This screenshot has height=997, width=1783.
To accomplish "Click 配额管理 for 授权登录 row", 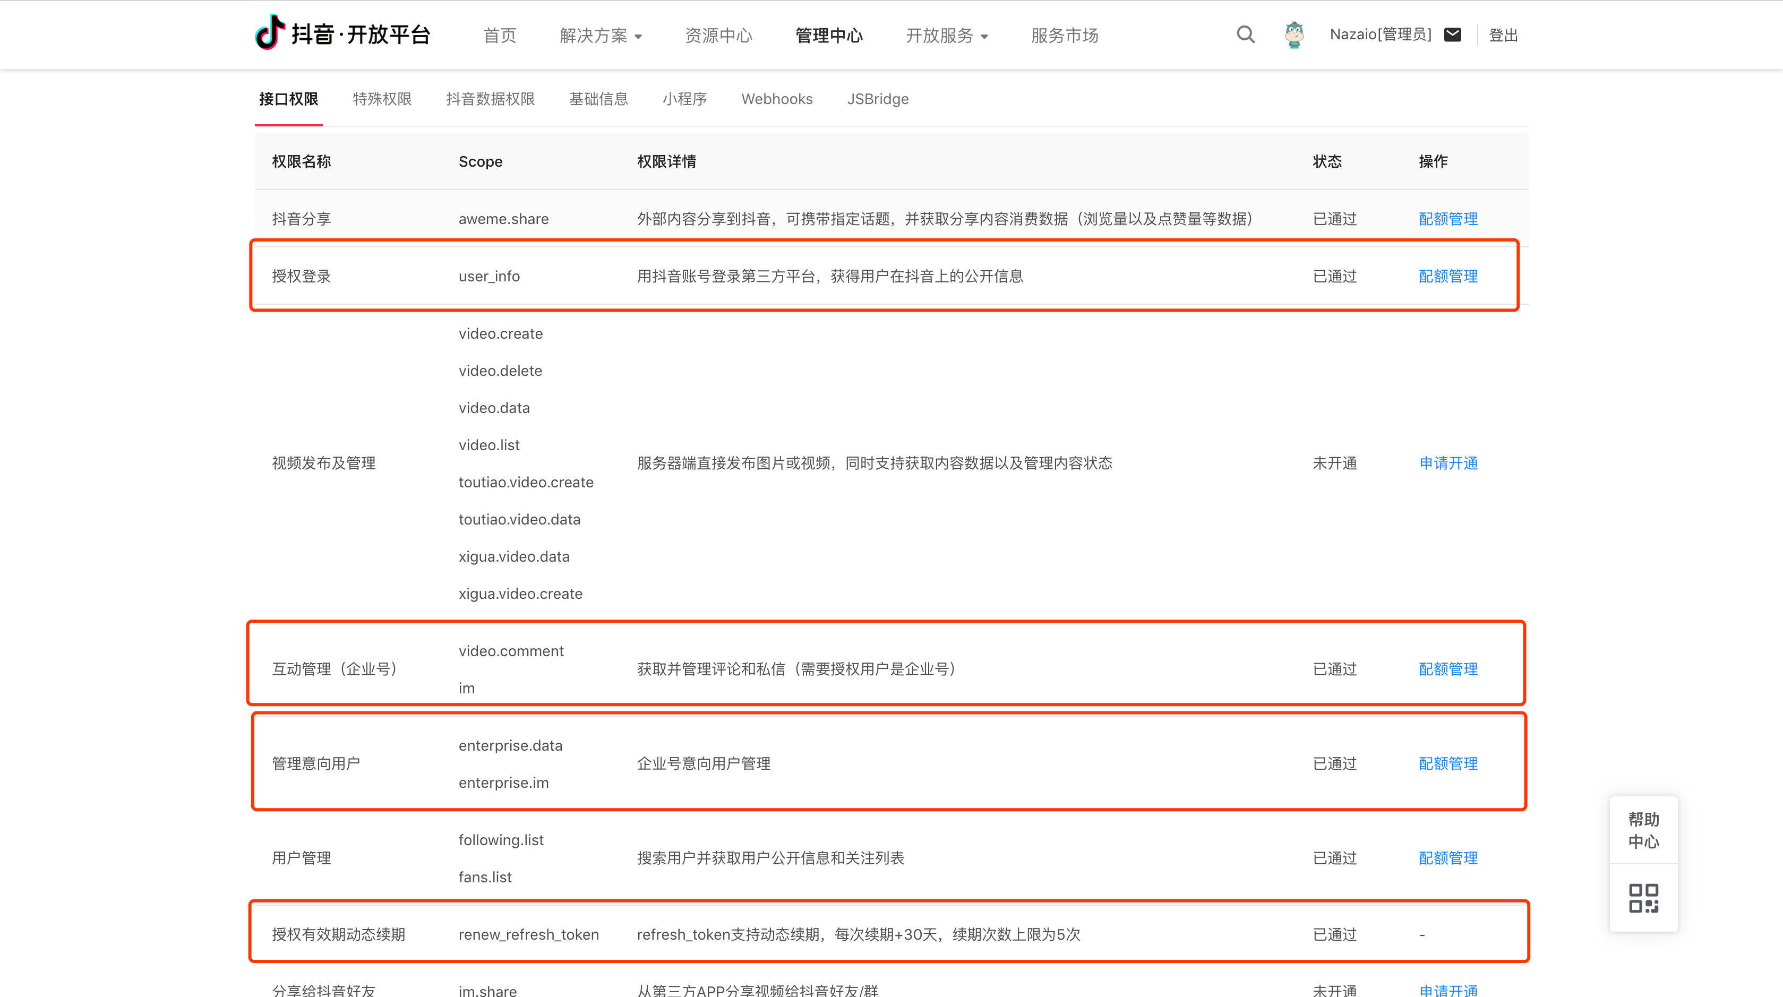I will (1447, 276).
